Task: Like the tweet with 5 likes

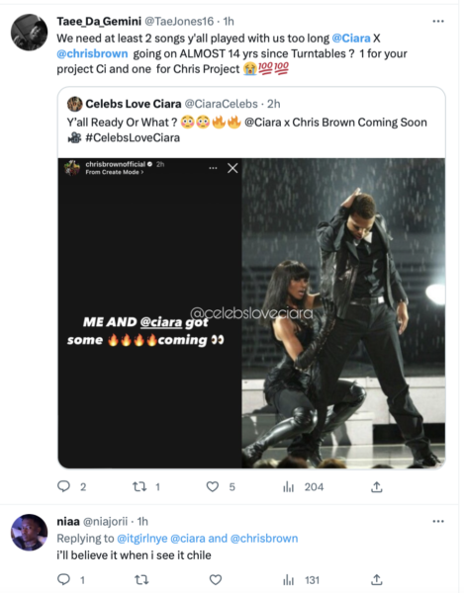Action: coord(213,486)
